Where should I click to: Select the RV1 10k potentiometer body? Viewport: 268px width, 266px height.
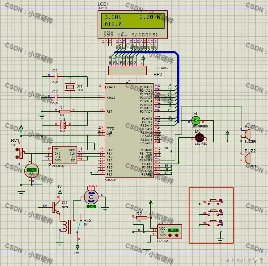click(x=21, y=153)
